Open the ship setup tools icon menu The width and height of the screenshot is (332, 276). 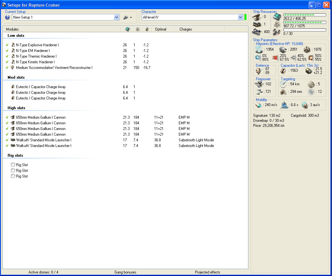[127, 17]
